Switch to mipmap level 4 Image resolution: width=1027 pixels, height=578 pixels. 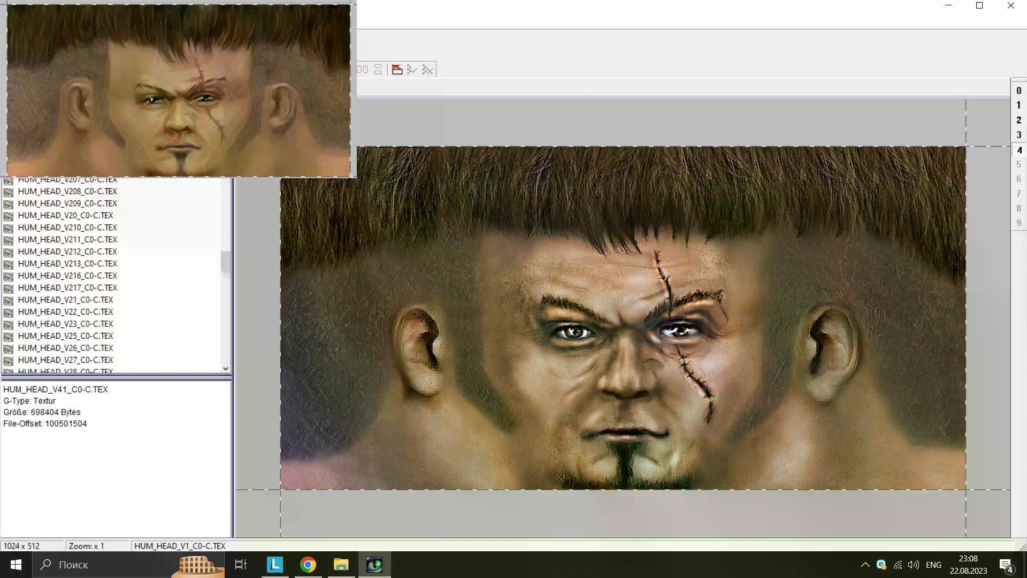[1018, 150]
